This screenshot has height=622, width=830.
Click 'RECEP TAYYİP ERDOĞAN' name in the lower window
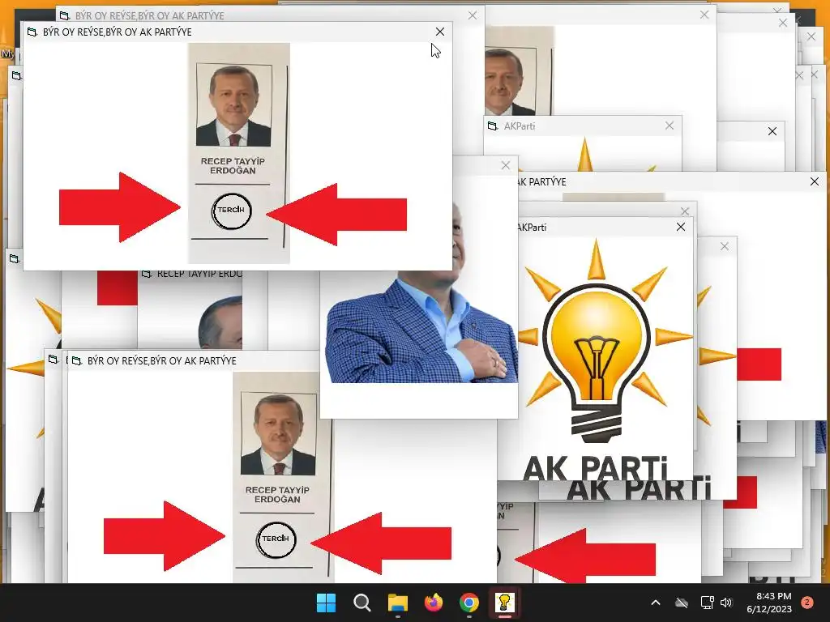coord(277,495)
